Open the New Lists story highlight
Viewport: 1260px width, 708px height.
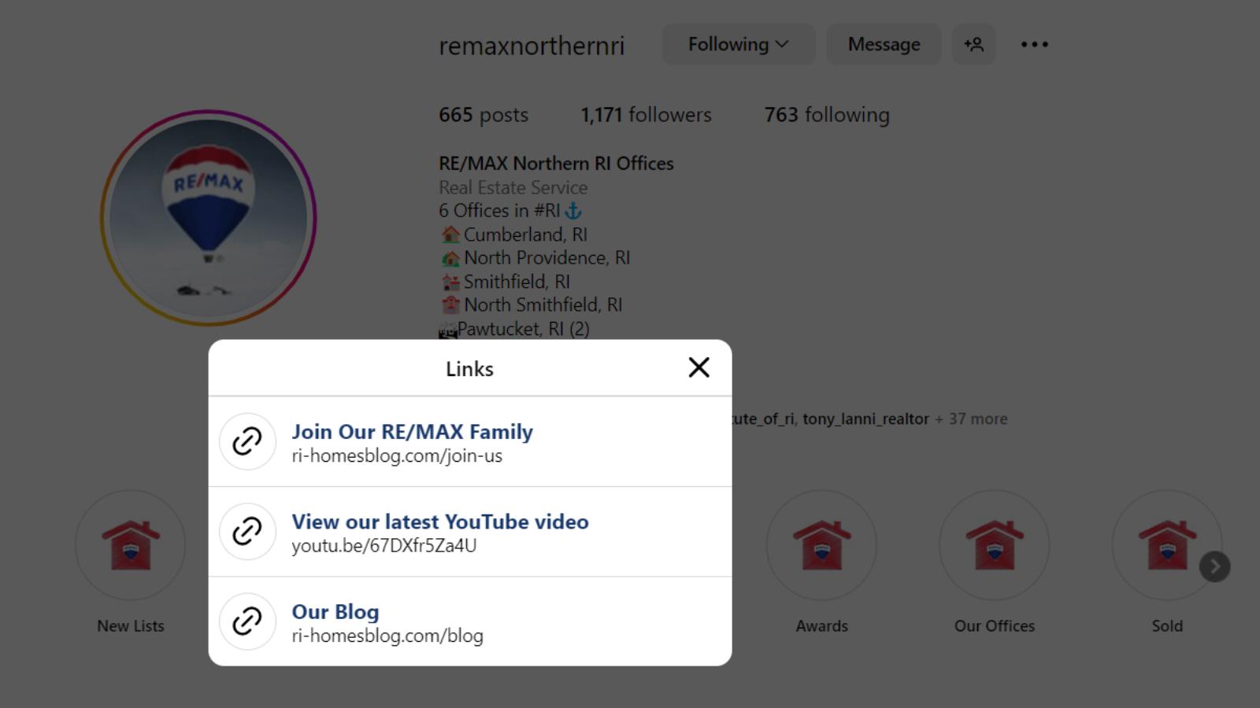tap(131, 544)
